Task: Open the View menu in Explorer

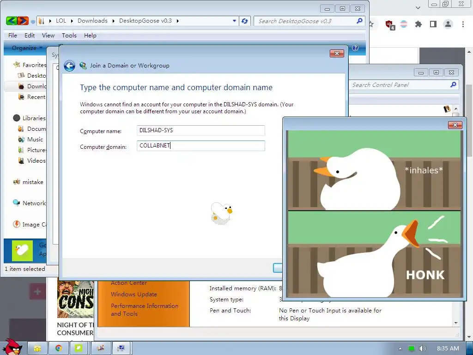Action: (x=48, y=35)
